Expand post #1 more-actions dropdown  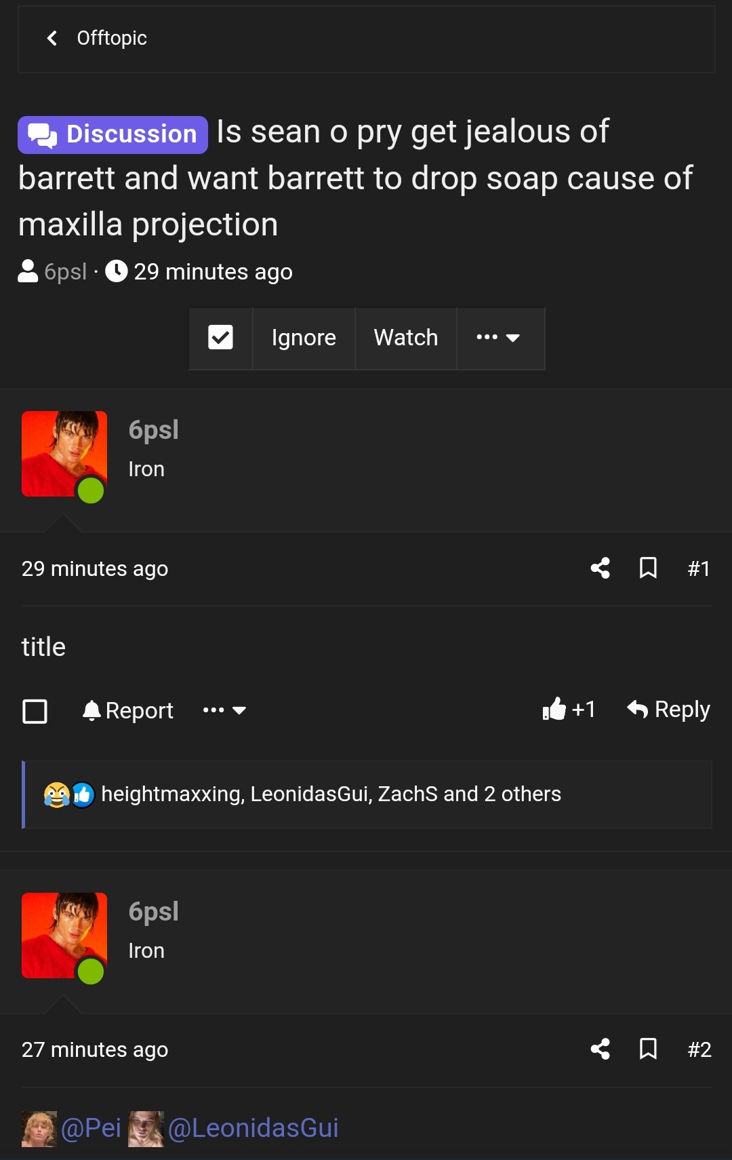tap(224, 710)
